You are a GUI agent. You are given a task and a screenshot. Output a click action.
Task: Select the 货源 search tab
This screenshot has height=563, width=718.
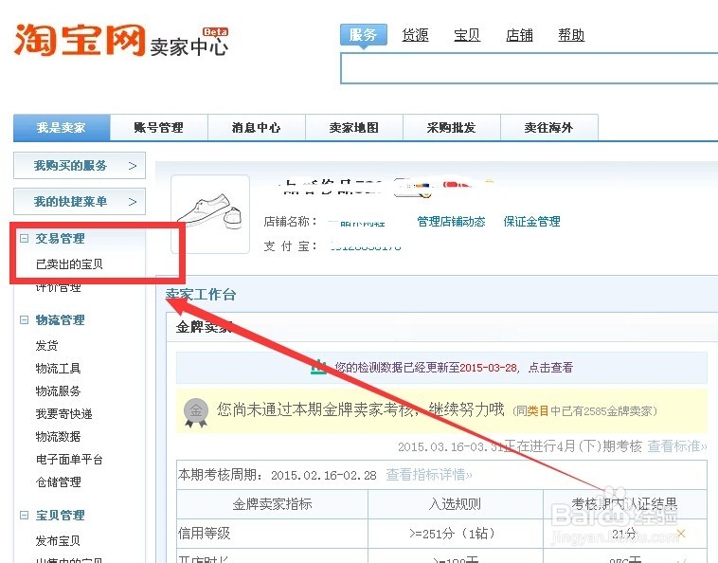pos(415,35)
